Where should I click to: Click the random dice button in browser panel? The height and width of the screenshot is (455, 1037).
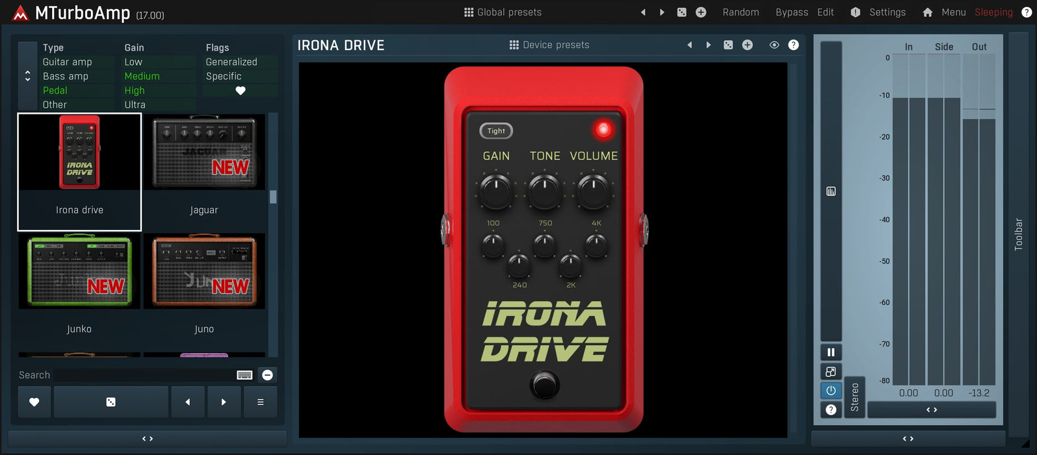(x=111, y=402)
